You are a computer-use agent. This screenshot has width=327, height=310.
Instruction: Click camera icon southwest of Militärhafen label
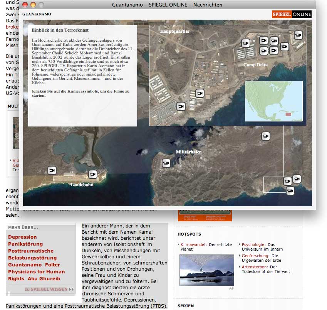click(x=166, y=163)
